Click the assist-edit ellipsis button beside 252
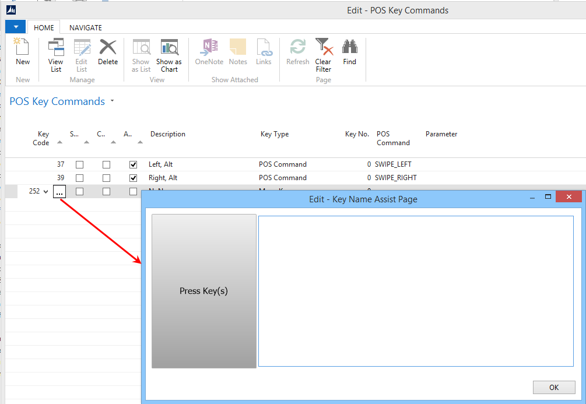 tap(59, 192)
